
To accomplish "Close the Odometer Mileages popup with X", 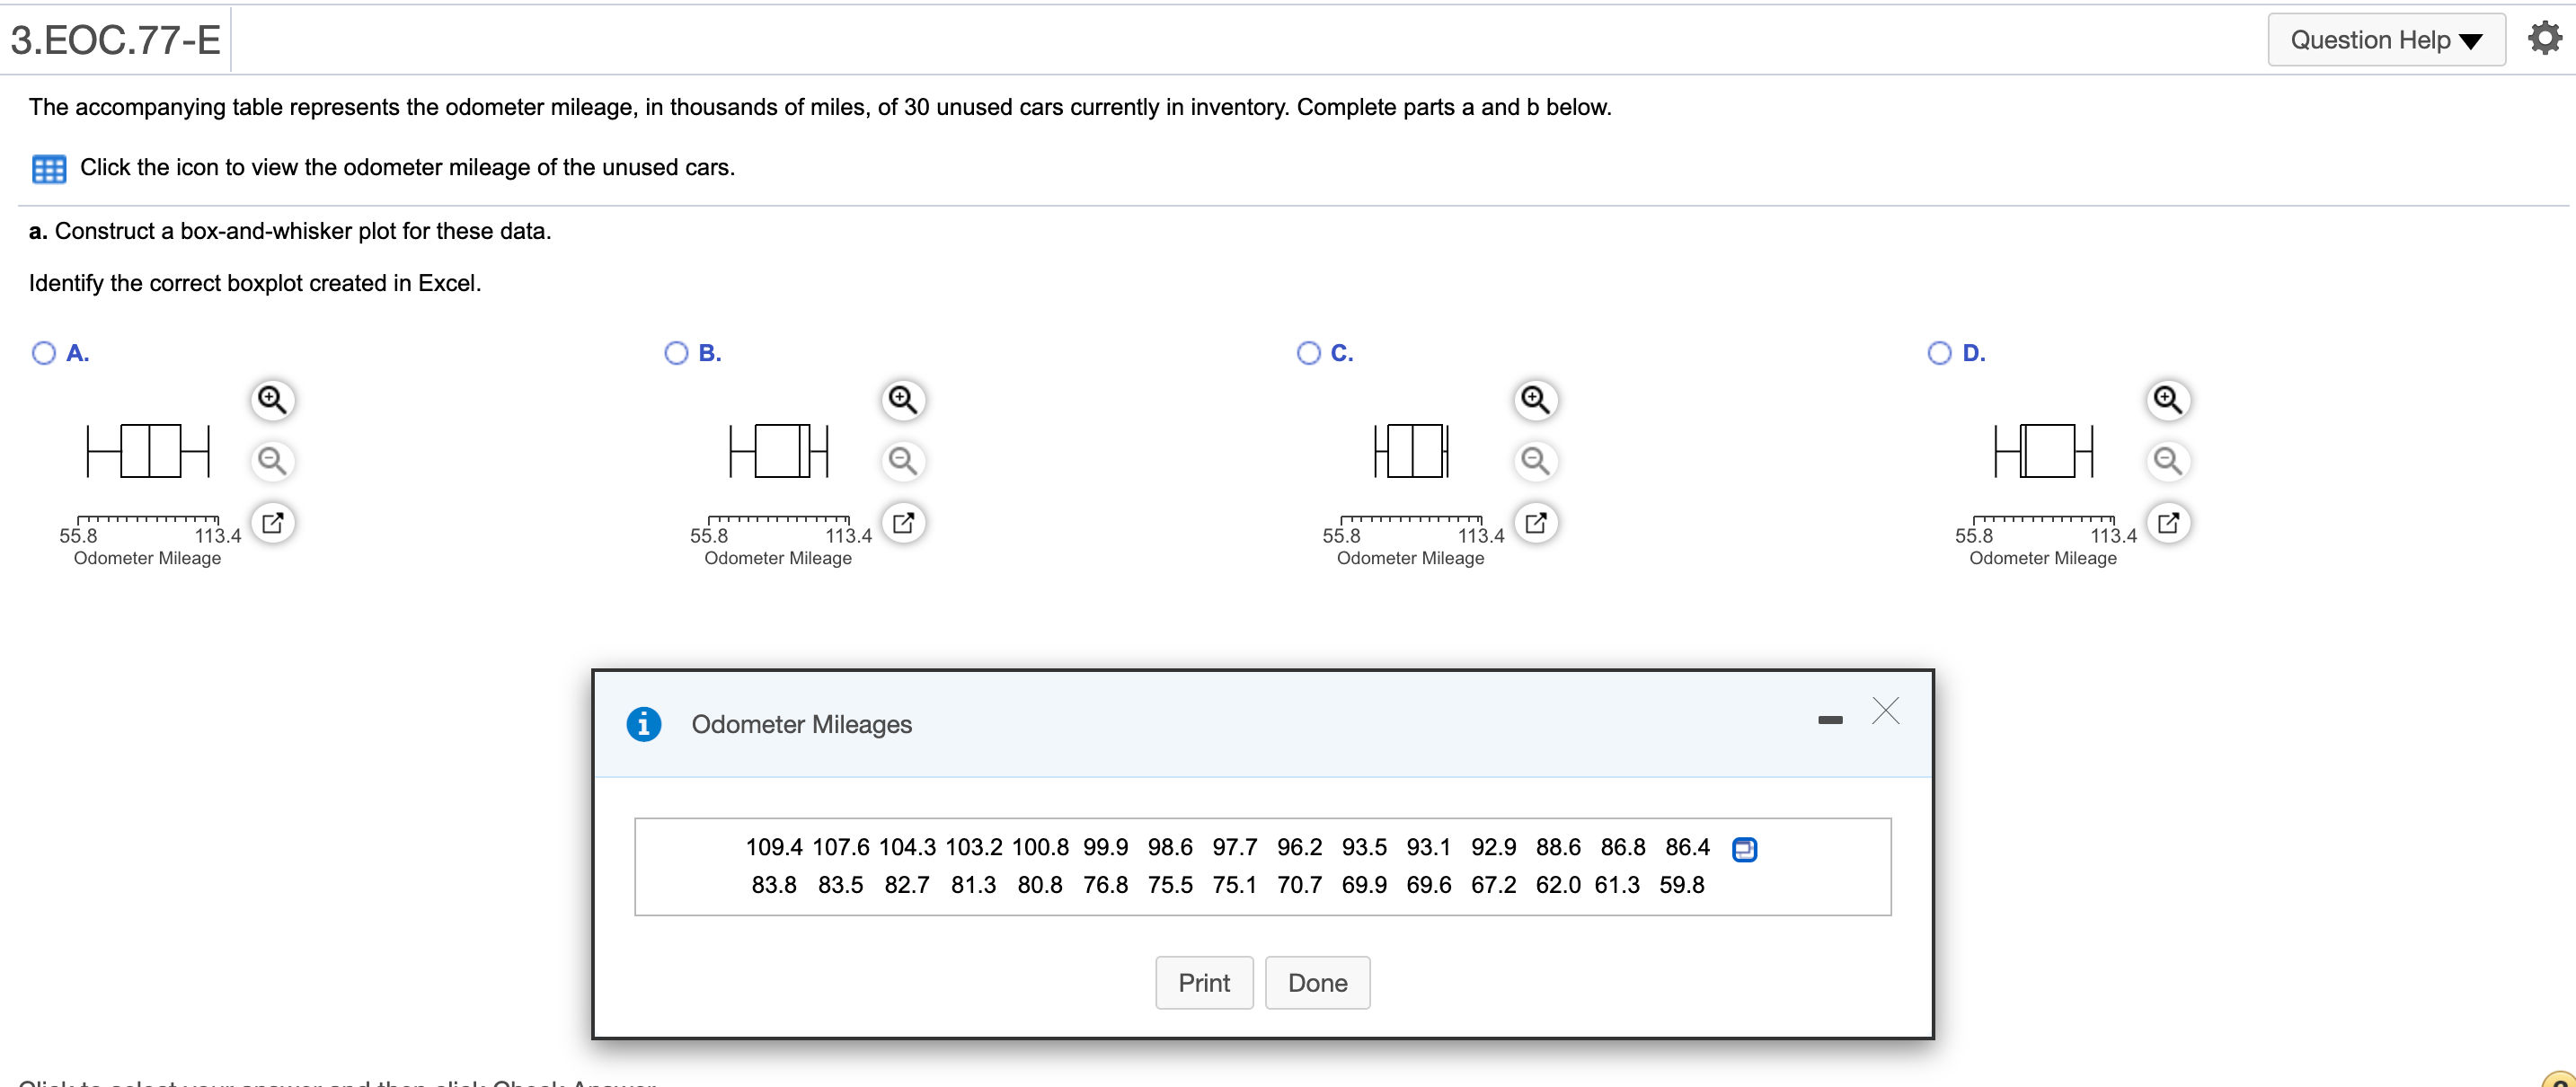I will click(x=1885, y=710).
